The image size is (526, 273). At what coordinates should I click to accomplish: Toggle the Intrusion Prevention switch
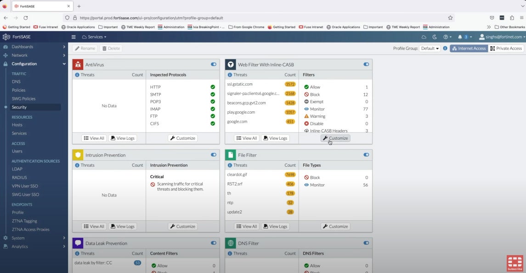(213, 154)
